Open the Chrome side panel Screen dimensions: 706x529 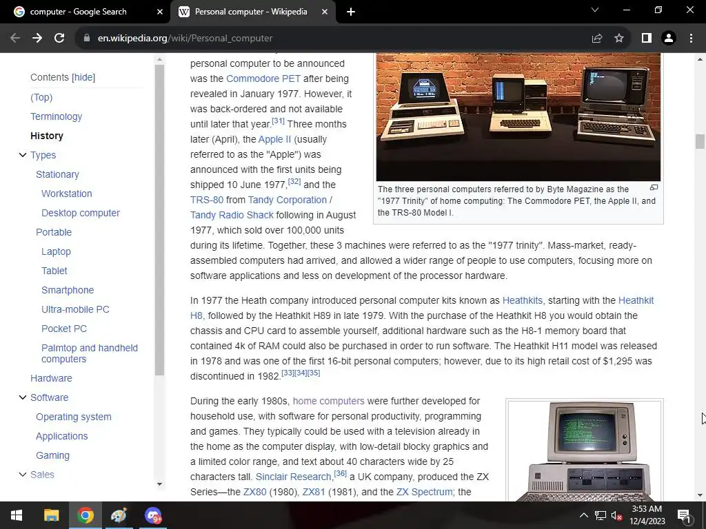coord(647,39)
